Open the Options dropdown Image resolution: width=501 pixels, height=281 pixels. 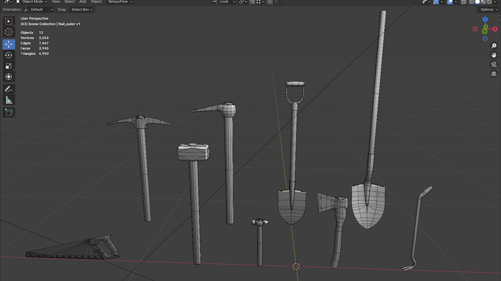(x=489, y=9)
